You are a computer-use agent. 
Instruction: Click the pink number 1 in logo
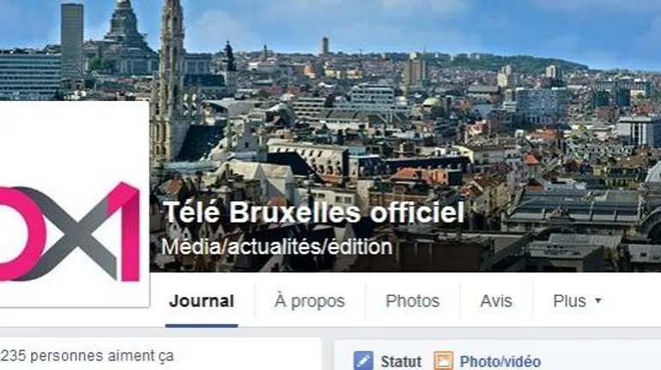[125, 231]
